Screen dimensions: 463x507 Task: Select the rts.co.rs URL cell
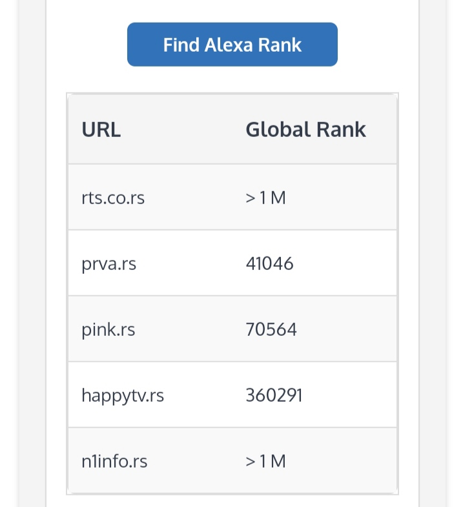point(113,198)
